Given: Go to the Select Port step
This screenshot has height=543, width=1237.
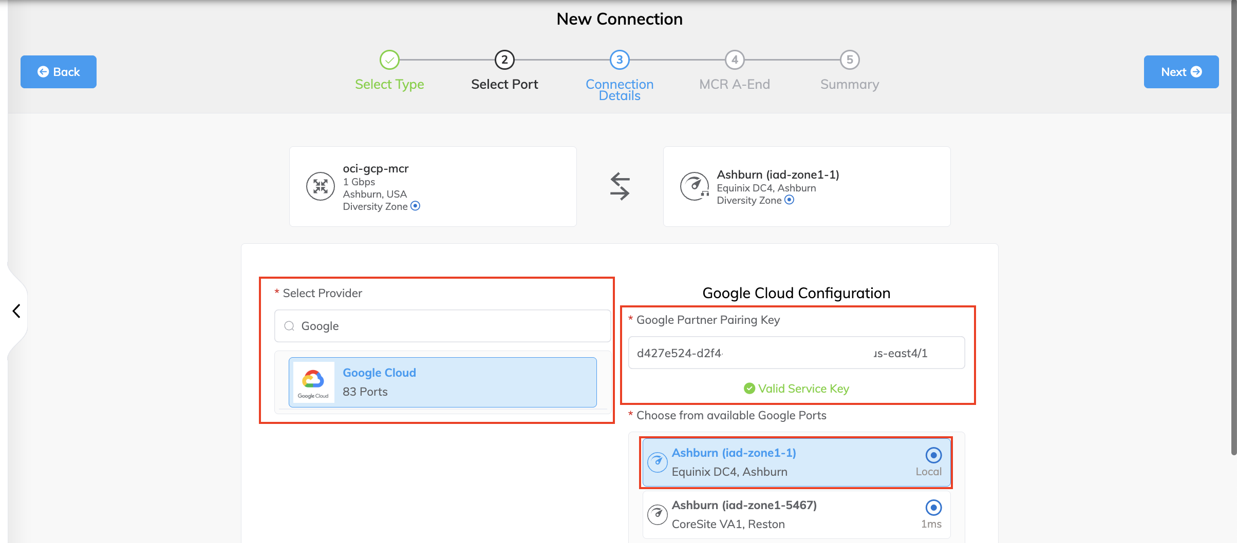Looking at the screenshot, I should (504, 60).
